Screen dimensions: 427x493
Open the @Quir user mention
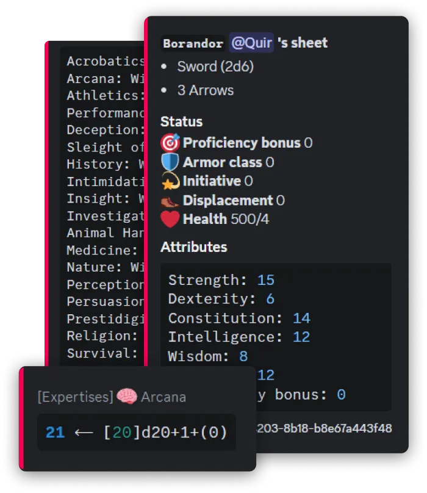(x=251, y=43)
